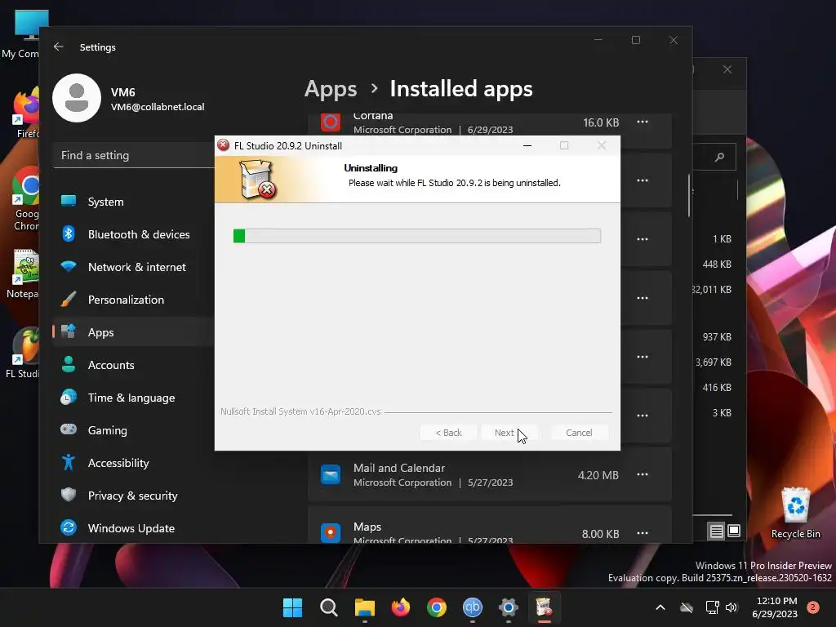Switch to large icons view in background window
The width and height of the screenshot is (836, 627).
pyautogui.click(x=734, y=531)
